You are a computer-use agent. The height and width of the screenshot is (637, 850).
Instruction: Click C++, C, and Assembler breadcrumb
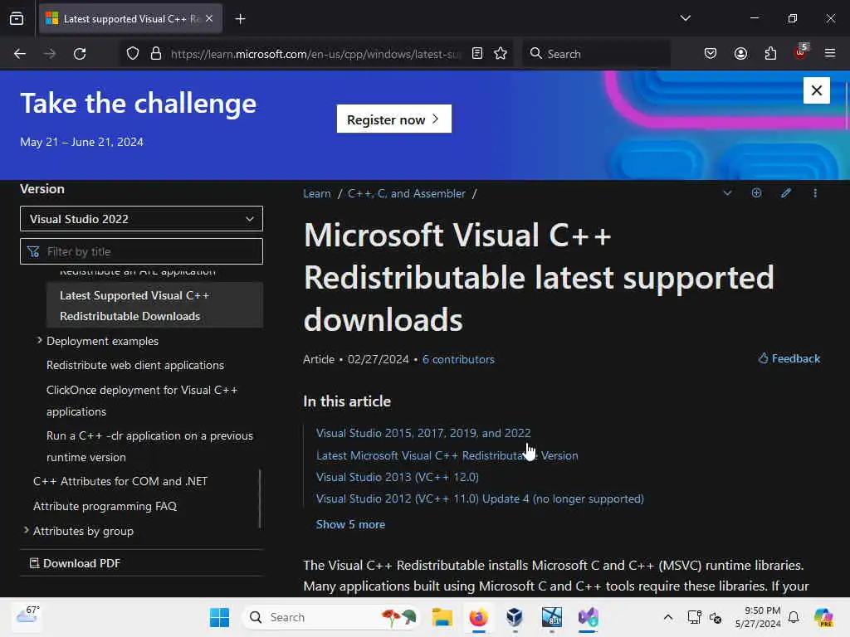tap(407, 193)
